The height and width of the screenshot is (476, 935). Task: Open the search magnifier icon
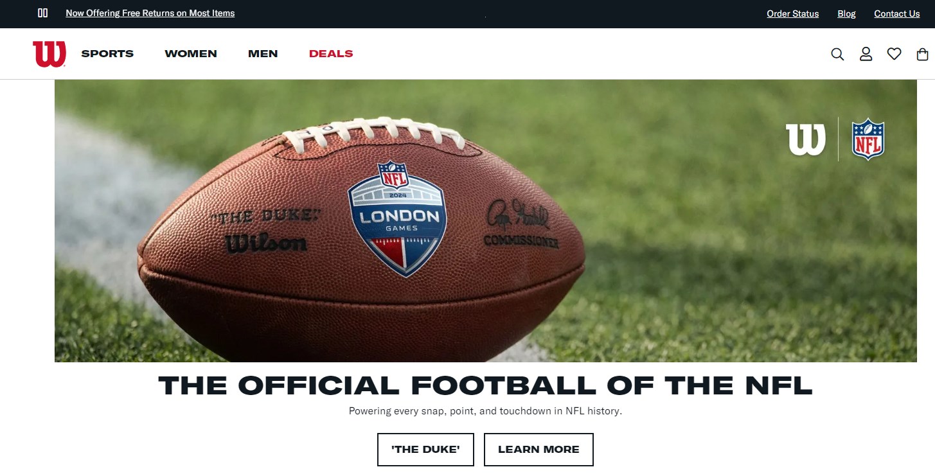tap(837, 54)
